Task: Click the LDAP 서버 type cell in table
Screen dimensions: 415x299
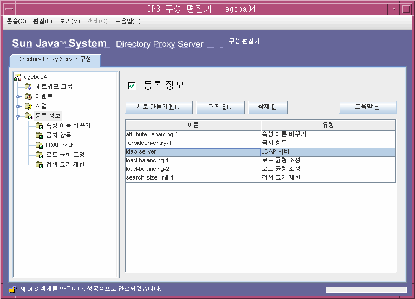Action: pos(328,152)
